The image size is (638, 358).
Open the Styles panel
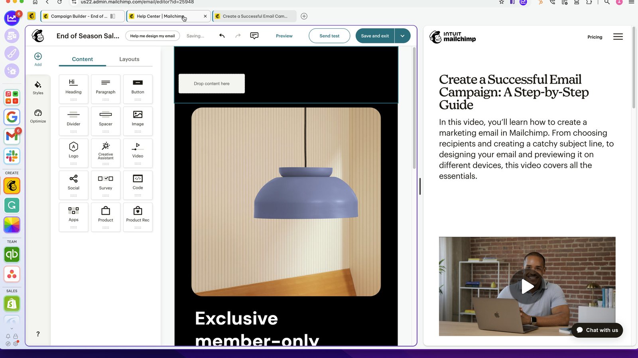point(38,88)
